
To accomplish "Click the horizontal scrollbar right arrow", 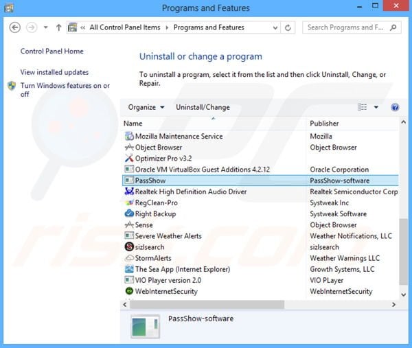I will click(393, 304).
